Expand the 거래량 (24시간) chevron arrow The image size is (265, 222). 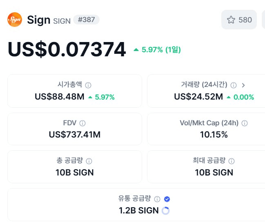click(x=243, y=85)
